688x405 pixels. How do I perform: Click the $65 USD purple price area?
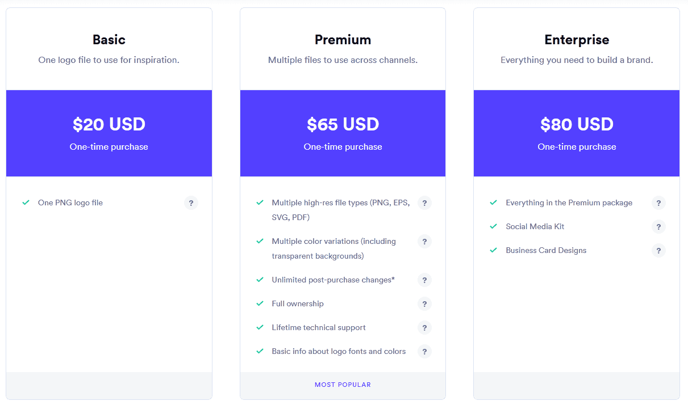click(x=343, y=124)
